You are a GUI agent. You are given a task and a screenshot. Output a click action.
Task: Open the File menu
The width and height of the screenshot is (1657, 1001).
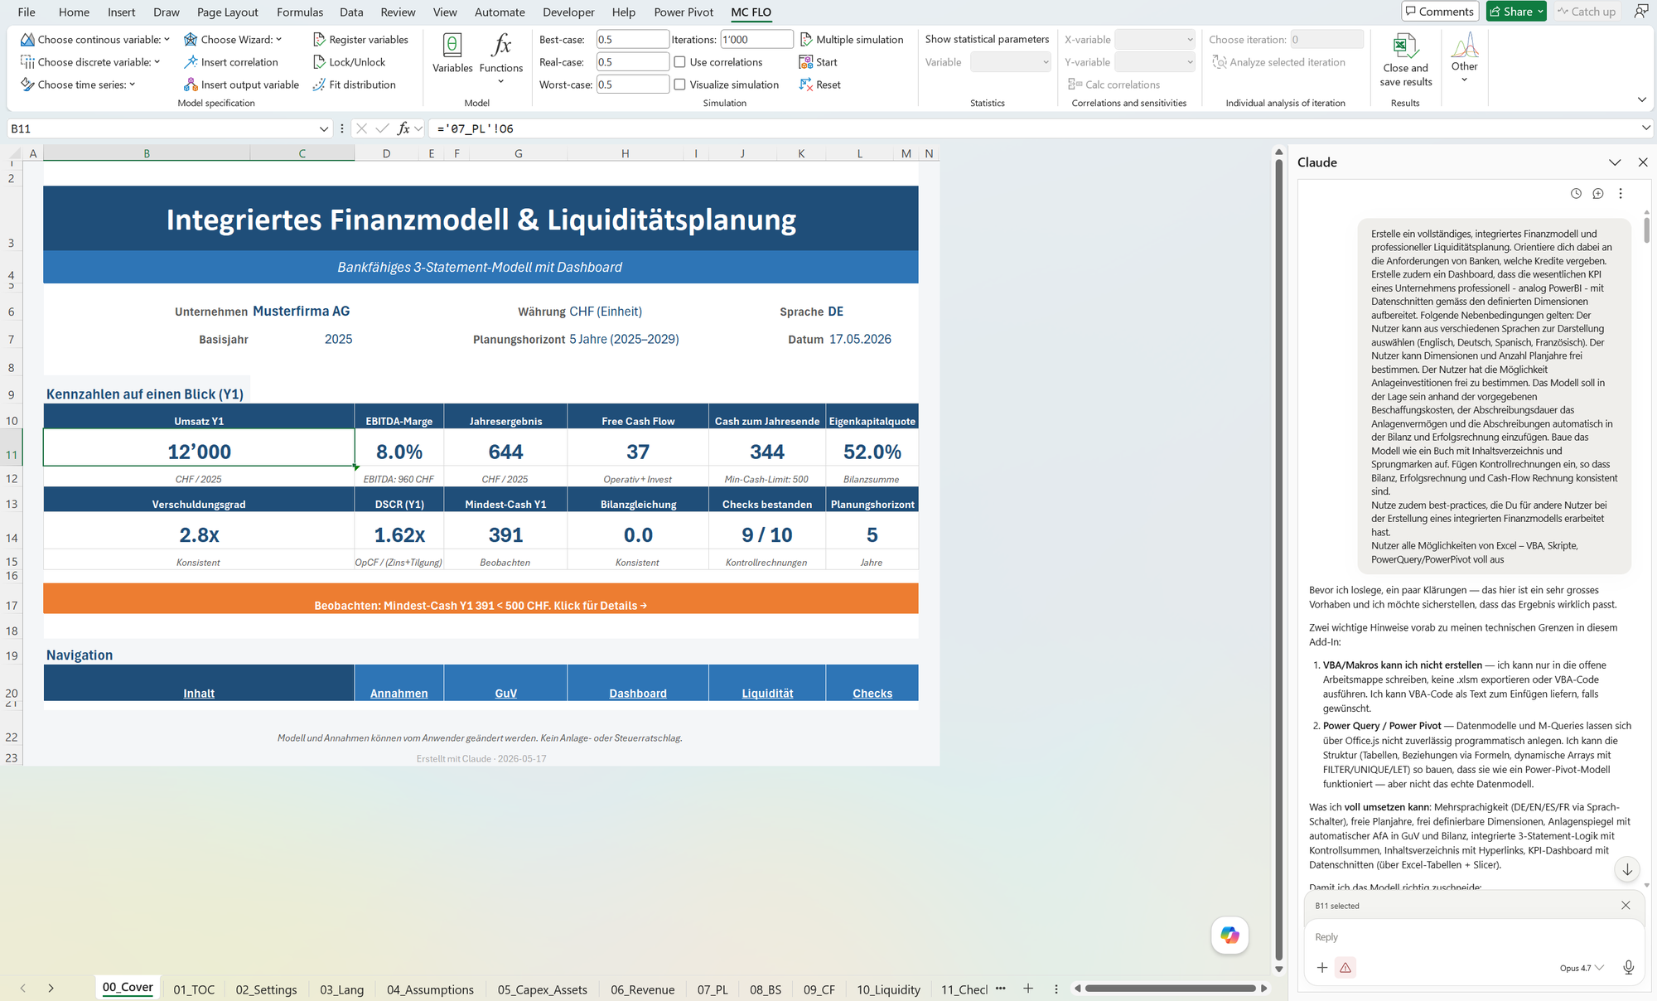point(27,12)
